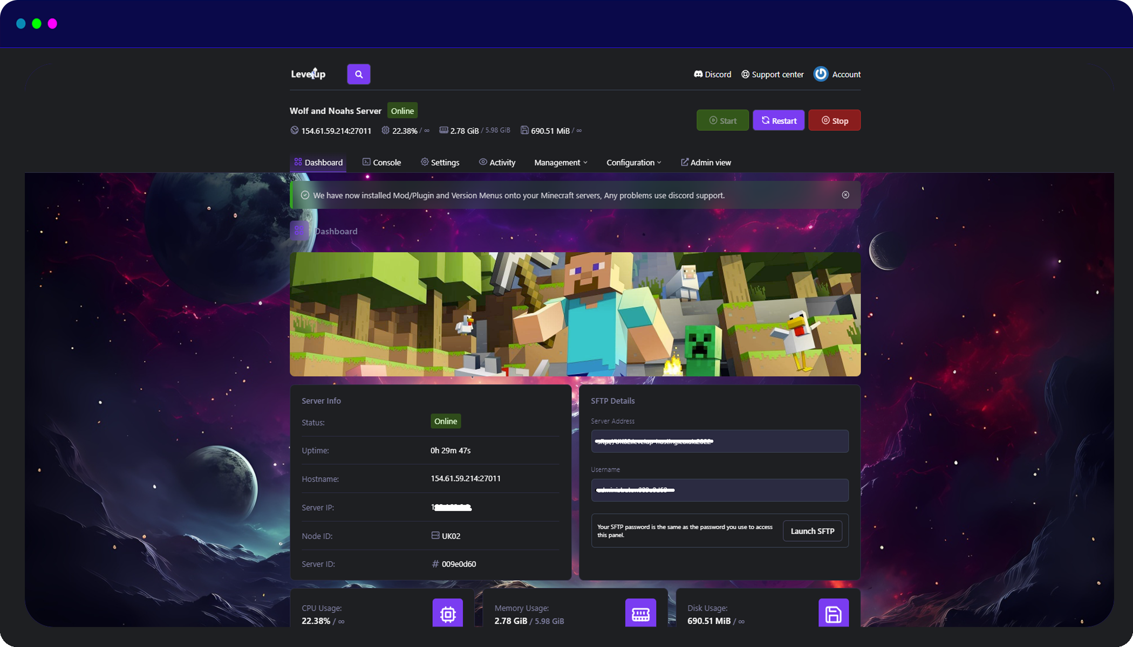Click the Account power icon
This screenshot has height=647, width=1133.
pos(820,74)
